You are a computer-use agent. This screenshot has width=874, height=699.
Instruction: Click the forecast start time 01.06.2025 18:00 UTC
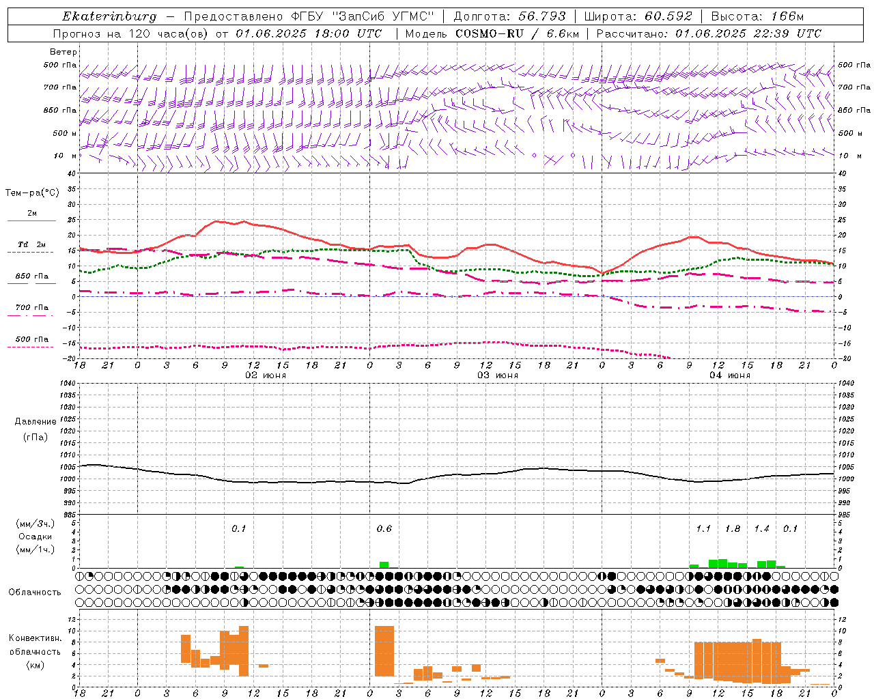pos(309,33)
